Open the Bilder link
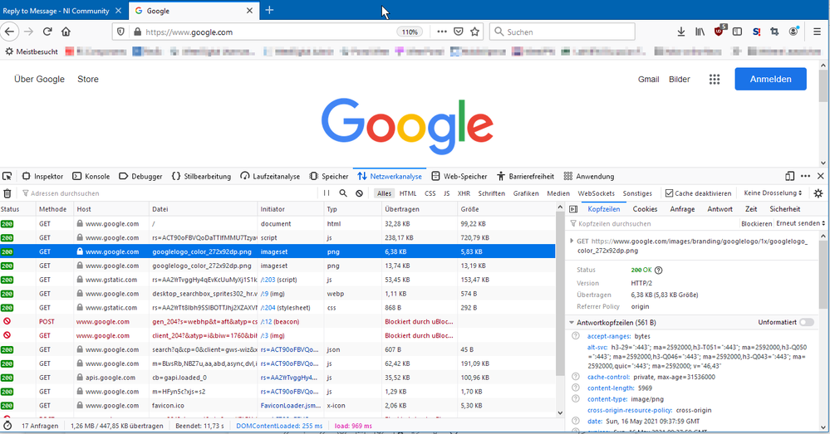 point(679,80)
